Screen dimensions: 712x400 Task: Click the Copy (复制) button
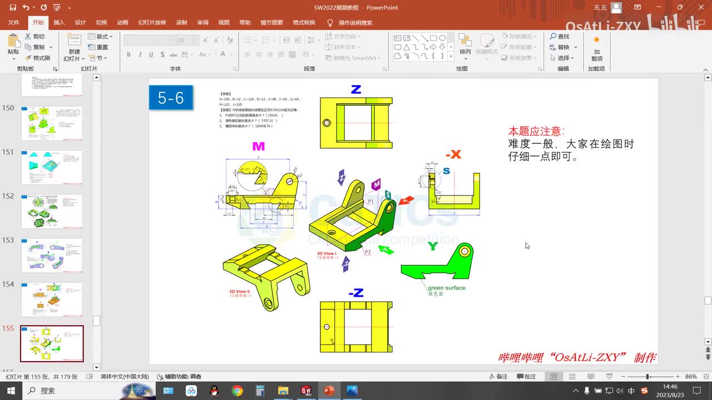[34, 47]
